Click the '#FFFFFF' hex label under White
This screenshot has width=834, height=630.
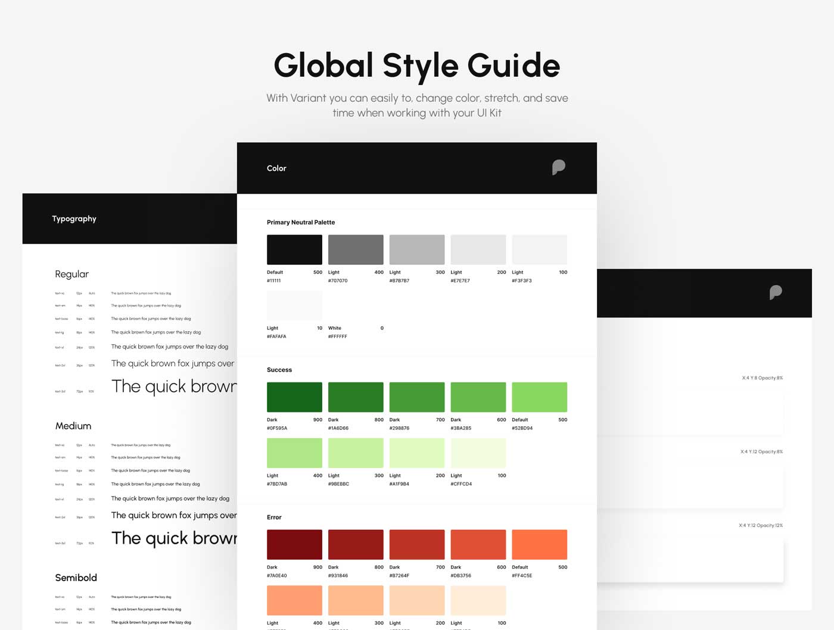click(338, 336)
